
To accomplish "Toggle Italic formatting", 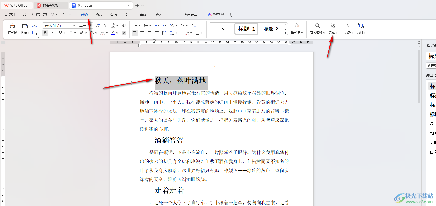I will click(x=53, y=33).
